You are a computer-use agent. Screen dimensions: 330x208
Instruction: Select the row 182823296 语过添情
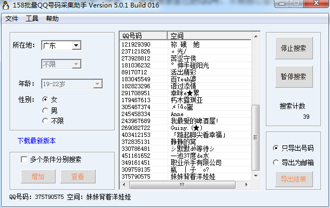[x=186, y=86]
